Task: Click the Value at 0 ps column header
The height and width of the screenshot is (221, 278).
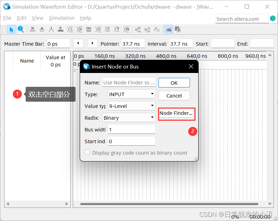Action: [55, 61]
